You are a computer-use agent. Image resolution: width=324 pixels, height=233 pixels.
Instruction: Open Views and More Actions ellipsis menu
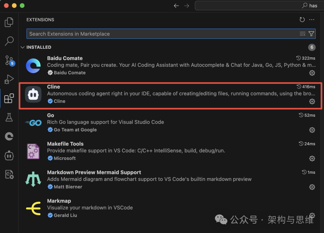[312, 20]
